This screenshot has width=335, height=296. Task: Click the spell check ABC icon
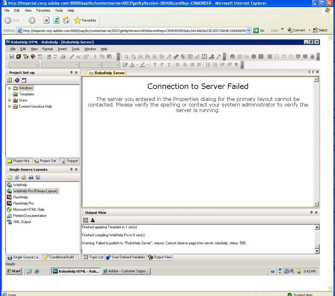point(56,57)
